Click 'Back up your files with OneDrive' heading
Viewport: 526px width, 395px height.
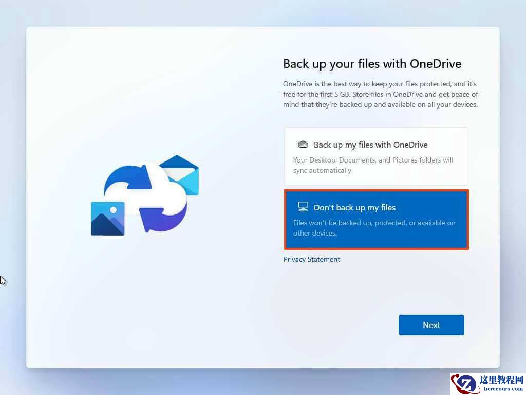pos(372,64)
